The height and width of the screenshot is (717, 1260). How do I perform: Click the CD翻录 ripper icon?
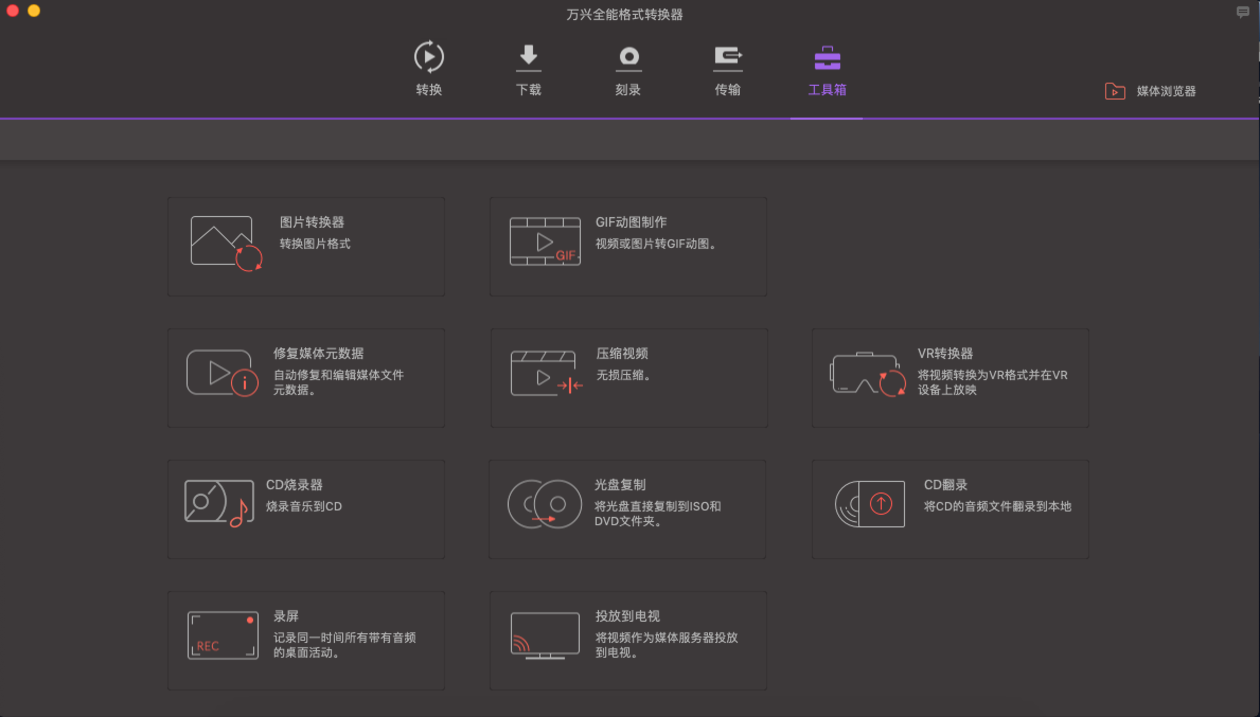pos(870,504)
